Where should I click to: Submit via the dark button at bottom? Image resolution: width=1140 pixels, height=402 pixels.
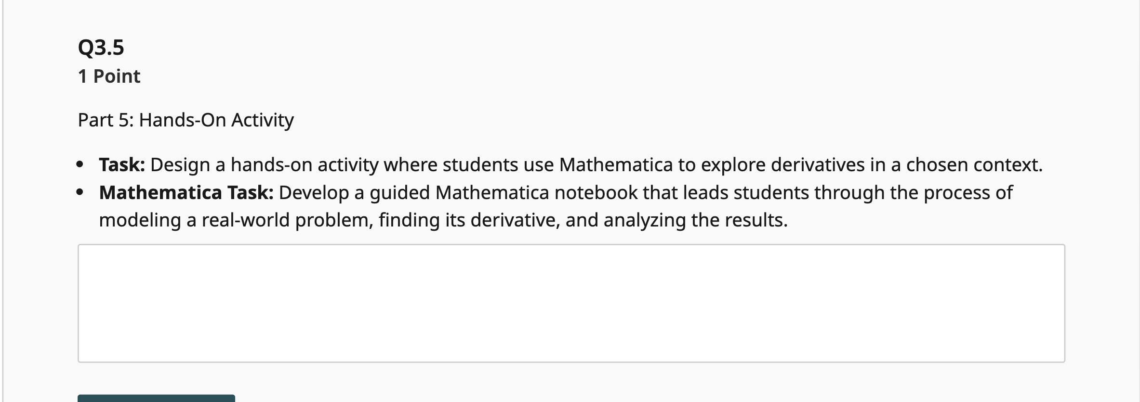[157, 399]
